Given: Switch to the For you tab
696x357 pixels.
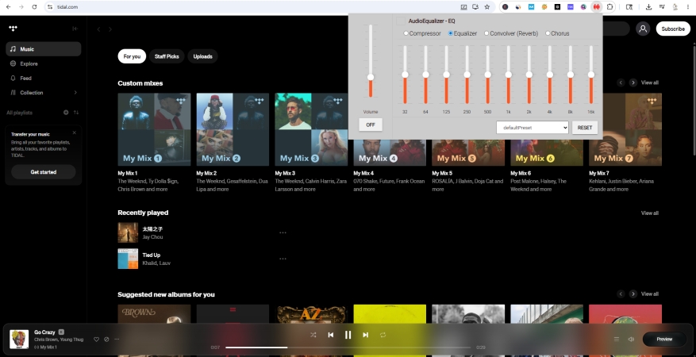Looking at the screenshot, I should pyautogui.click(x=132, y=56).
